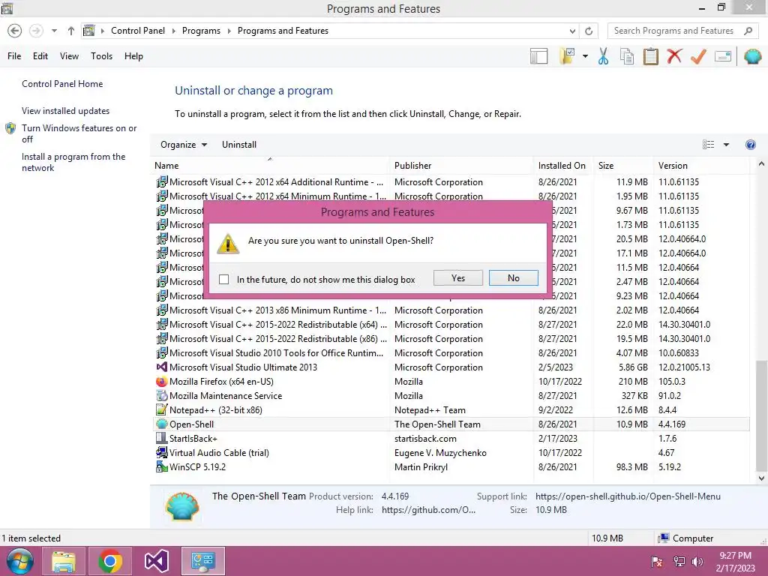768x576 pixels.
Task: Expand address bar history dropdown
Action: [572, 31]
